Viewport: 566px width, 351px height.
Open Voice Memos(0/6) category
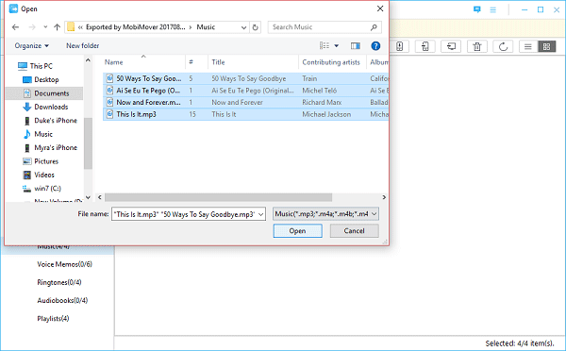click(x=64, y=264)
